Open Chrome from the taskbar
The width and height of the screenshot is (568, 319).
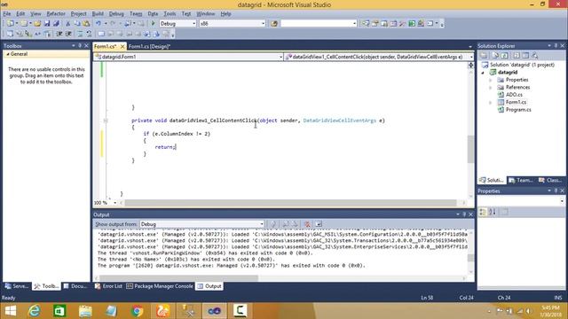(x=137, y=311)
